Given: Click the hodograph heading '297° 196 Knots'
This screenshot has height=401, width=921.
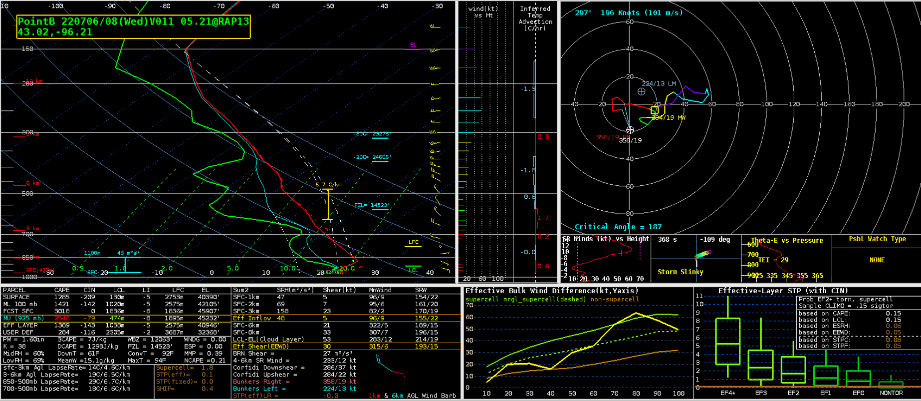Looking at the screenshot, I should 629,13.
